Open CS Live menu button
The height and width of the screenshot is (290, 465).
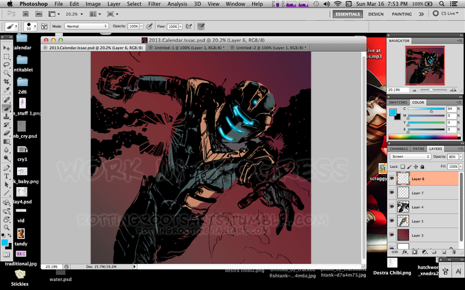446,14
